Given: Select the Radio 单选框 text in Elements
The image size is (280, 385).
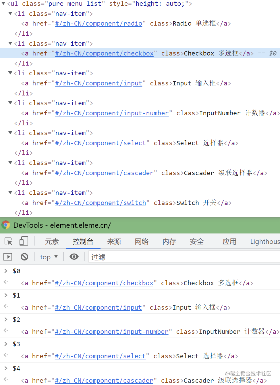Looking at the screenshot, I should pos(194,24).
